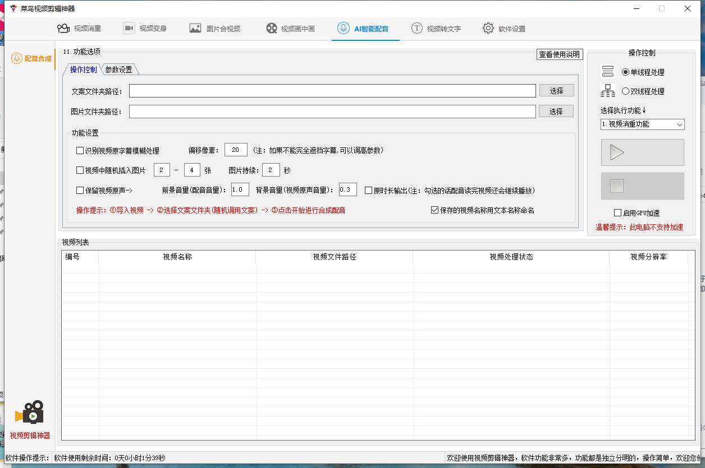Check 启用GPU加速 option

coord(618,213)
